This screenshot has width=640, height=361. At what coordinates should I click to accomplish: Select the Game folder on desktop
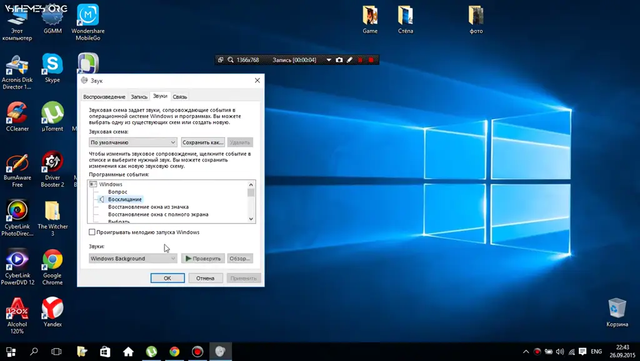click(x=370, y=19)
